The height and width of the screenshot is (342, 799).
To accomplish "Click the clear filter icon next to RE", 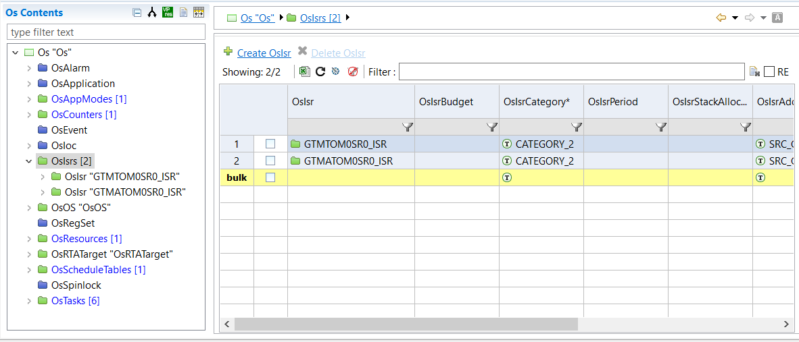I will (x=754, y=72).
